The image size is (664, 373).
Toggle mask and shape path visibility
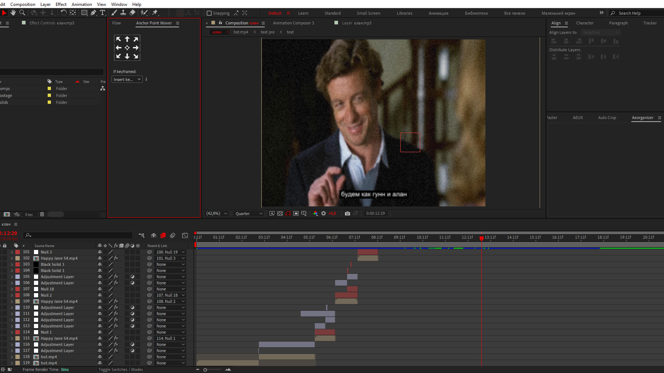[288, 213]
